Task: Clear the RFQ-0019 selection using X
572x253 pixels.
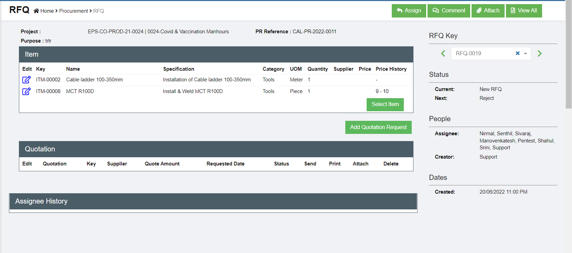Action: tap(517, 53)
